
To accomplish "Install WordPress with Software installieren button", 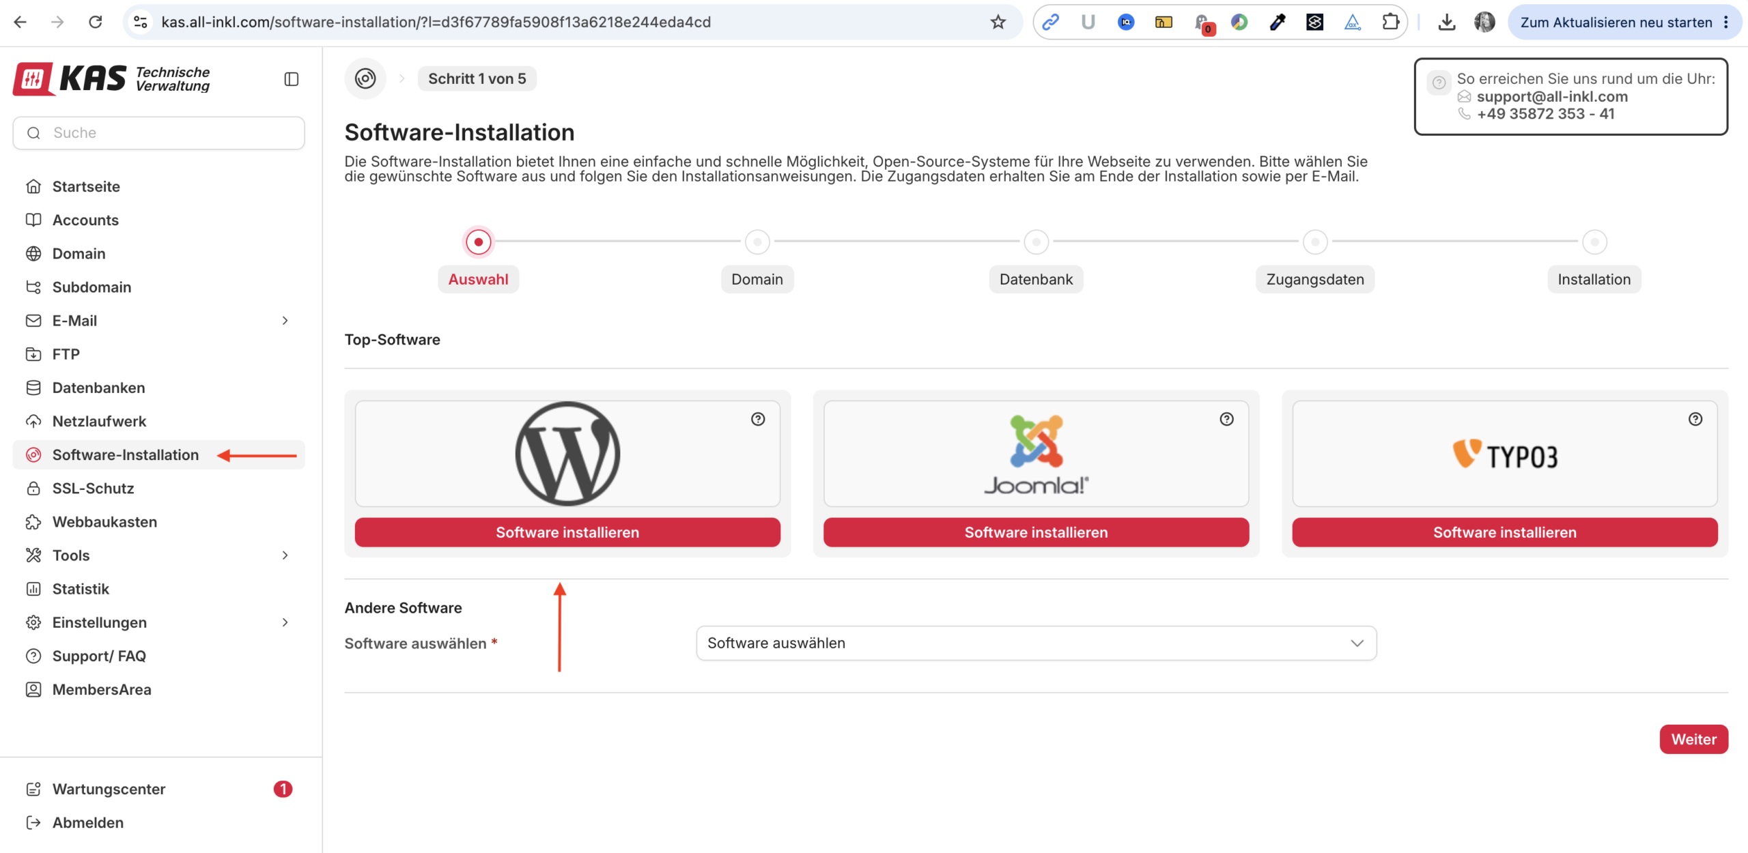I will (567, 532).
